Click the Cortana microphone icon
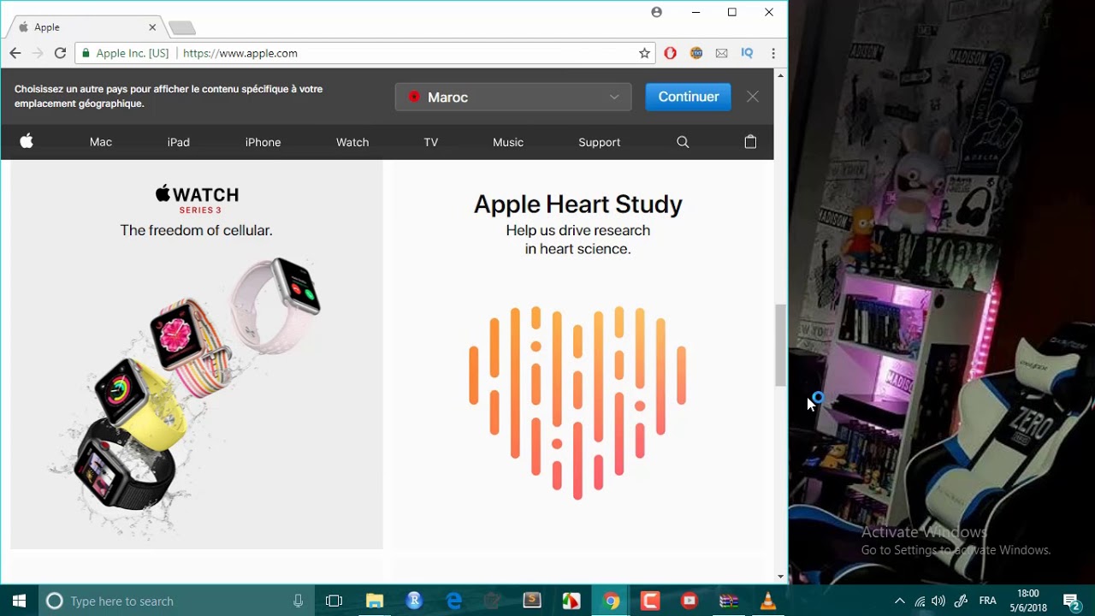This screenshot has height=616, width=1095. click(x=298, y=601)
